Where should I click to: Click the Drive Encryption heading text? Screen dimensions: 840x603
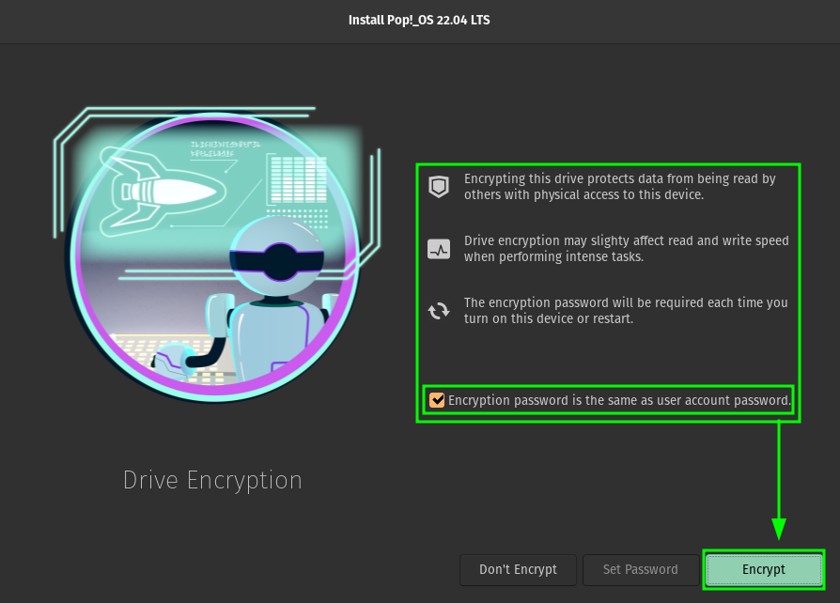pyautogui.click(x=212, y=480)
